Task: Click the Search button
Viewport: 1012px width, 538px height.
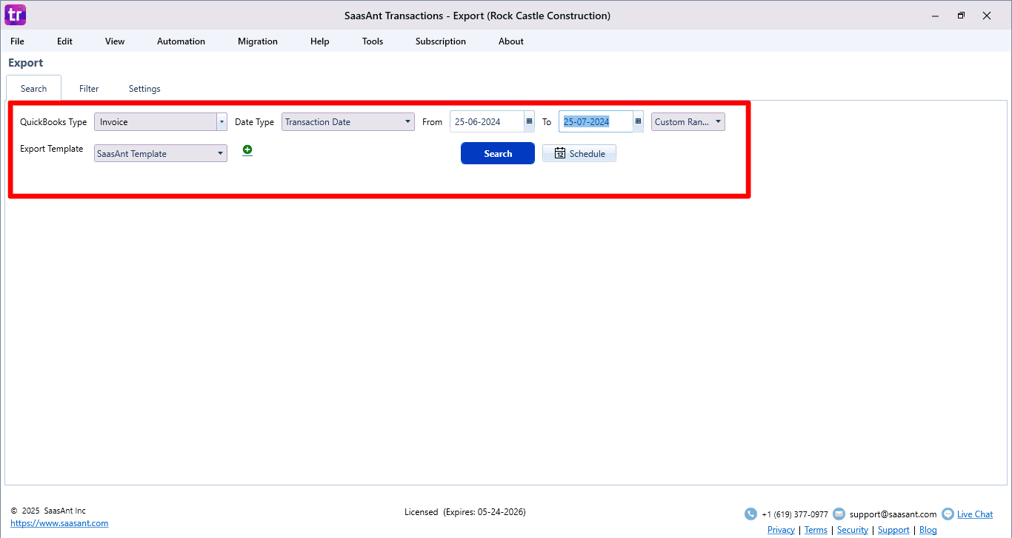Action: click(497, 153)
